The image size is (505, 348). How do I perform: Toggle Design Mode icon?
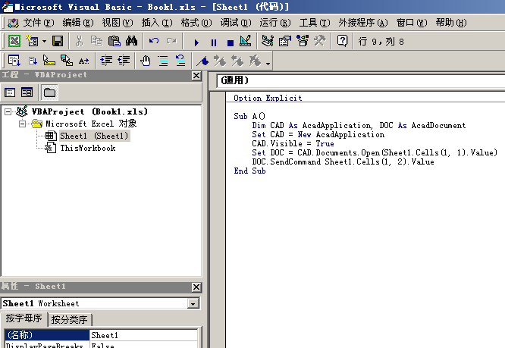246,41
